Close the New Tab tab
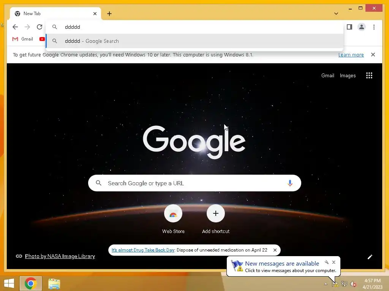 [95, 14]
